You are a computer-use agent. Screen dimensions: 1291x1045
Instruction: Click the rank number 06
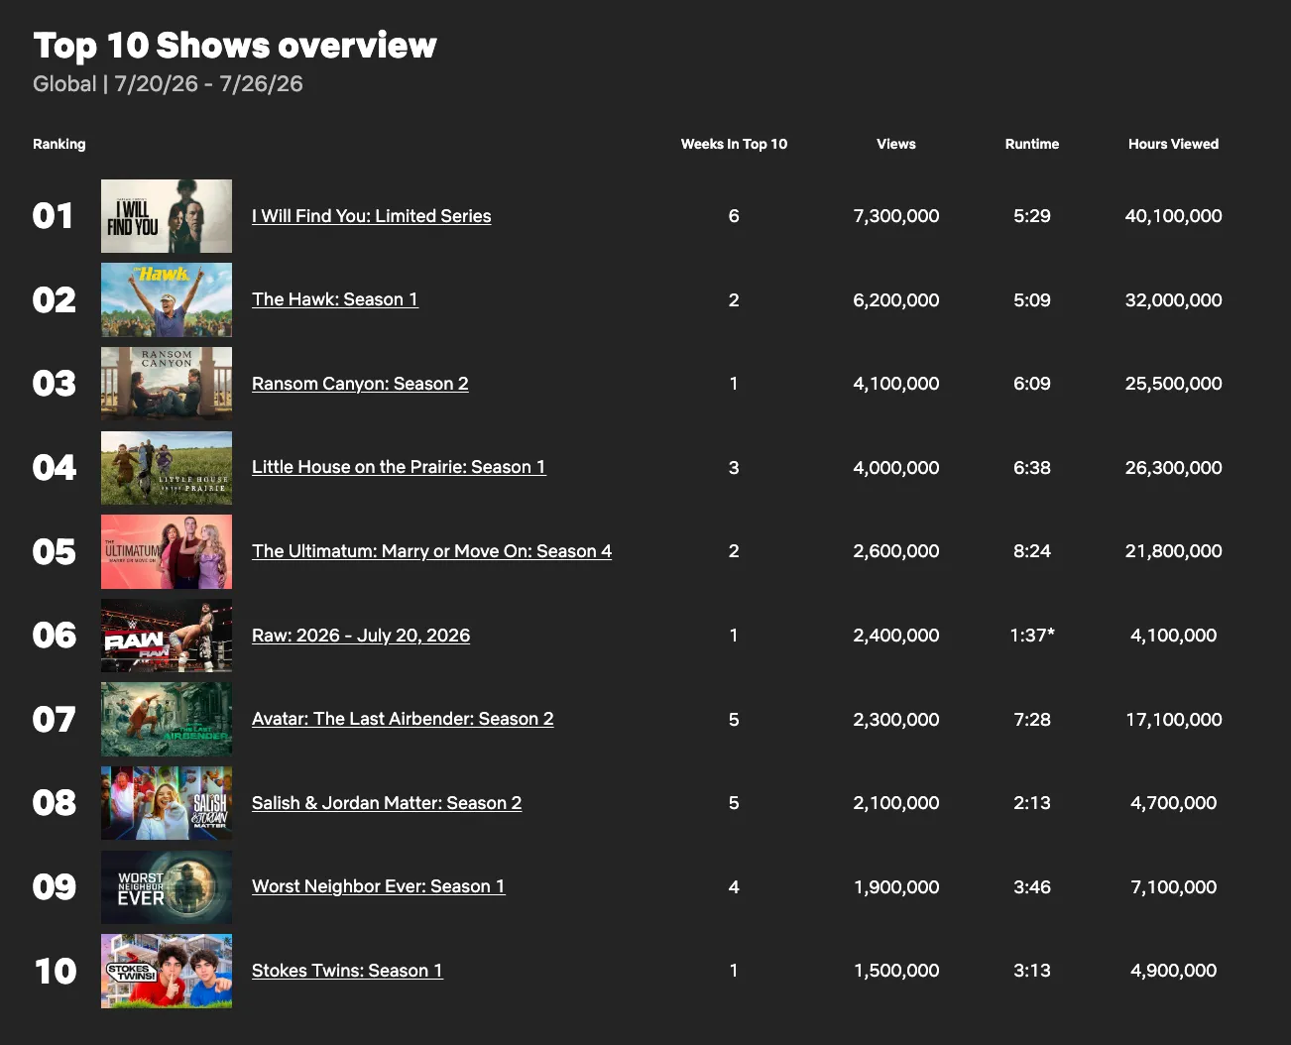coord(55,636)
